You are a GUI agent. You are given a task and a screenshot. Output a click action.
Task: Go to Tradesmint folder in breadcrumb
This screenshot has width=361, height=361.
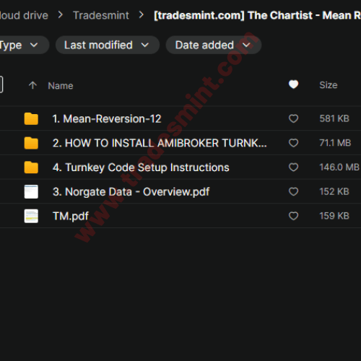point(101,15)
